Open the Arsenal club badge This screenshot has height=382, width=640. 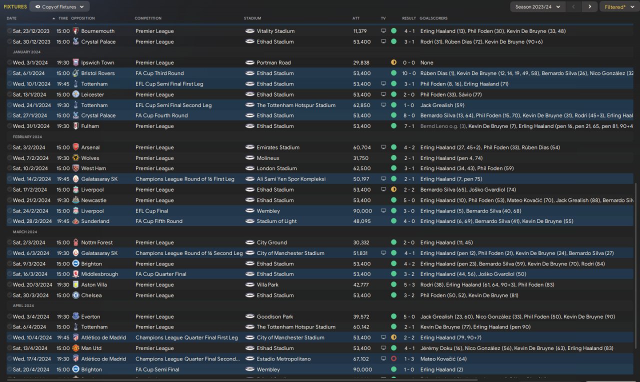click(75, 147)
